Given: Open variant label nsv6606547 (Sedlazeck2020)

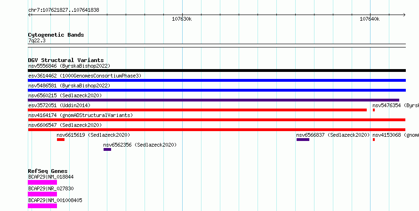Looking at the screenshot, I should (x=65, y=125).
